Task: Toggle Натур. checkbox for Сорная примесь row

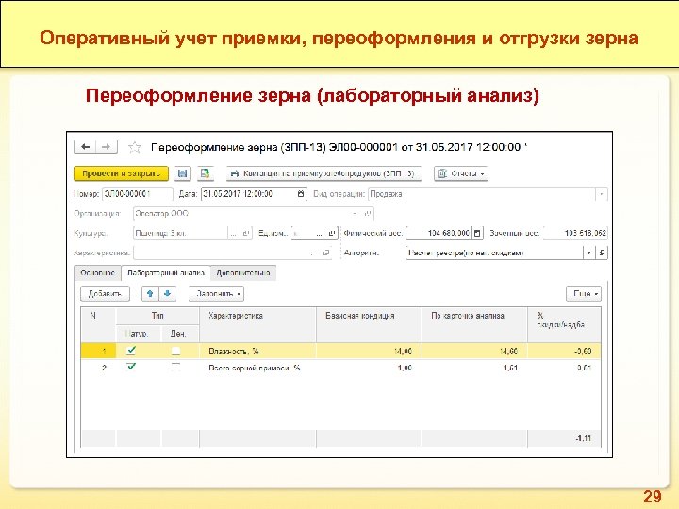Action: tap(131, 367)
